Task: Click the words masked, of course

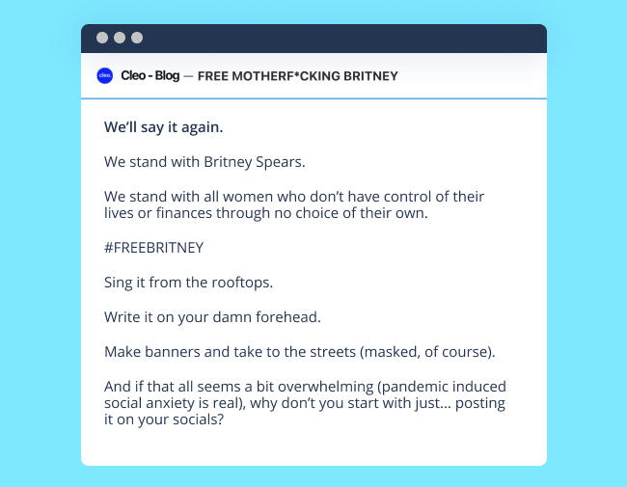Action: pos(425,352)
